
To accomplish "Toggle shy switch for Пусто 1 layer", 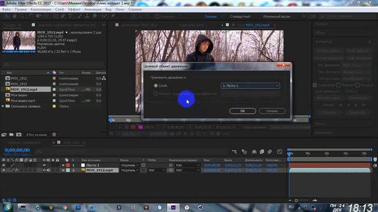I will tap(4, 165).
